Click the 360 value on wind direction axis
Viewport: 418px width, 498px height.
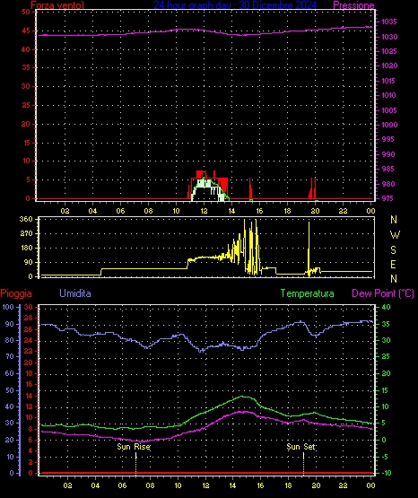26,219
